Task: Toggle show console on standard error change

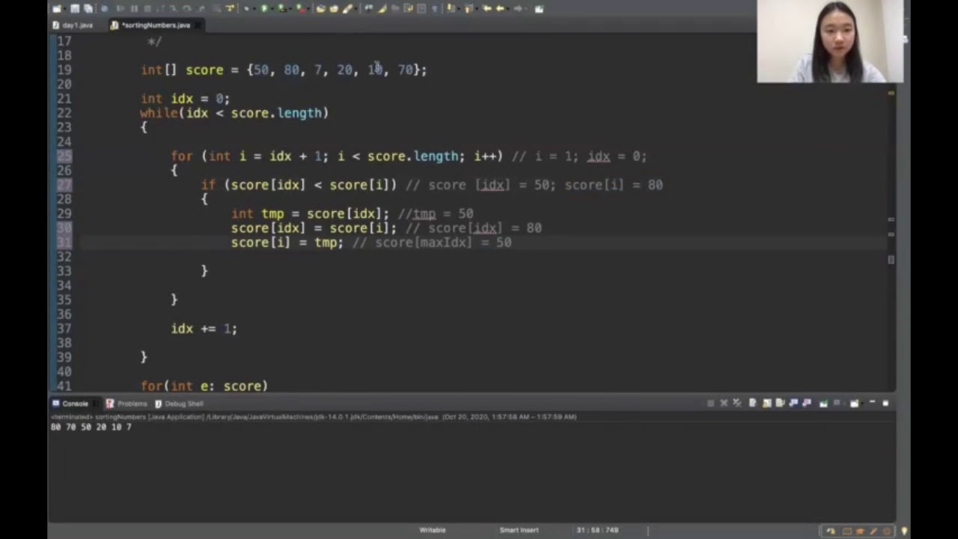Action: (x=807, y=404)
